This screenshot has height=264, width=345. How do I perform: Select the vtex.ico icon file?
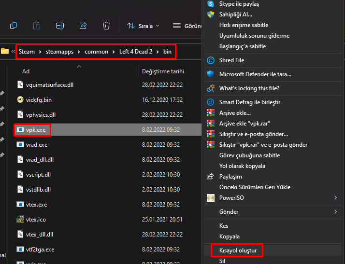click(x=20, y=219)
